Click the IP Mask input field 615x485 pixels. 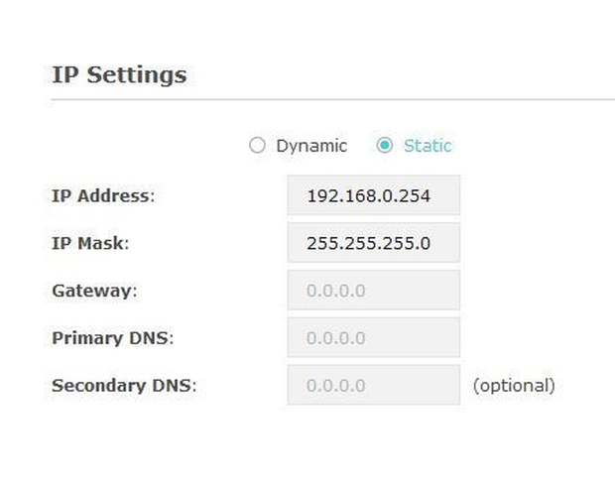pos(373,243)
